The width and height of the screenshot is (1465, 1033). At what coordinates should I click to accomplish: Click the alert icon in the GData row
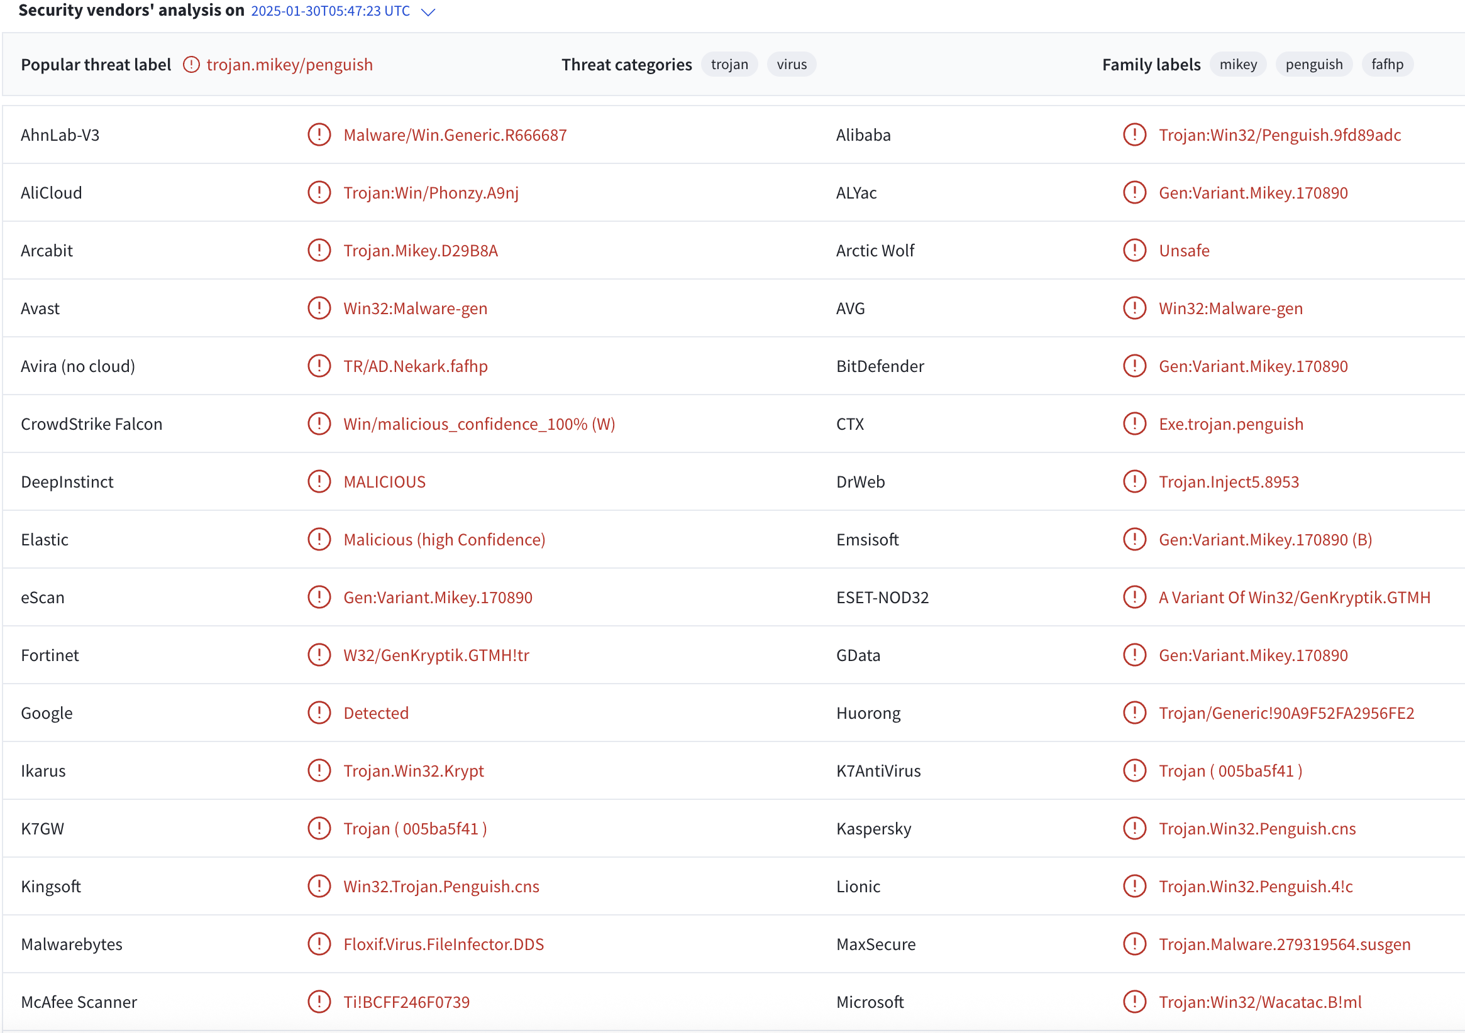coord(1134,655)
